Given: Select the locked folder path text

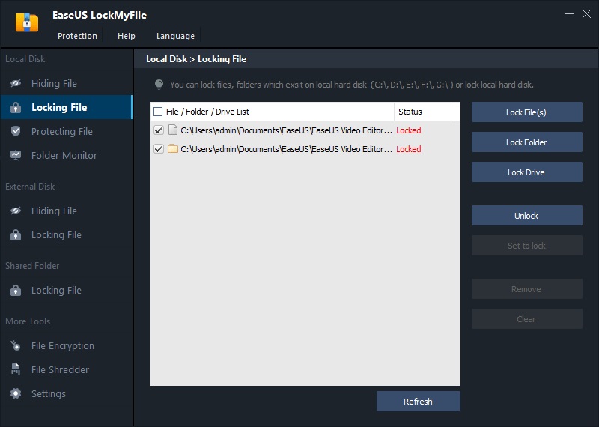Looking at the screenshot, I should 287,149.
